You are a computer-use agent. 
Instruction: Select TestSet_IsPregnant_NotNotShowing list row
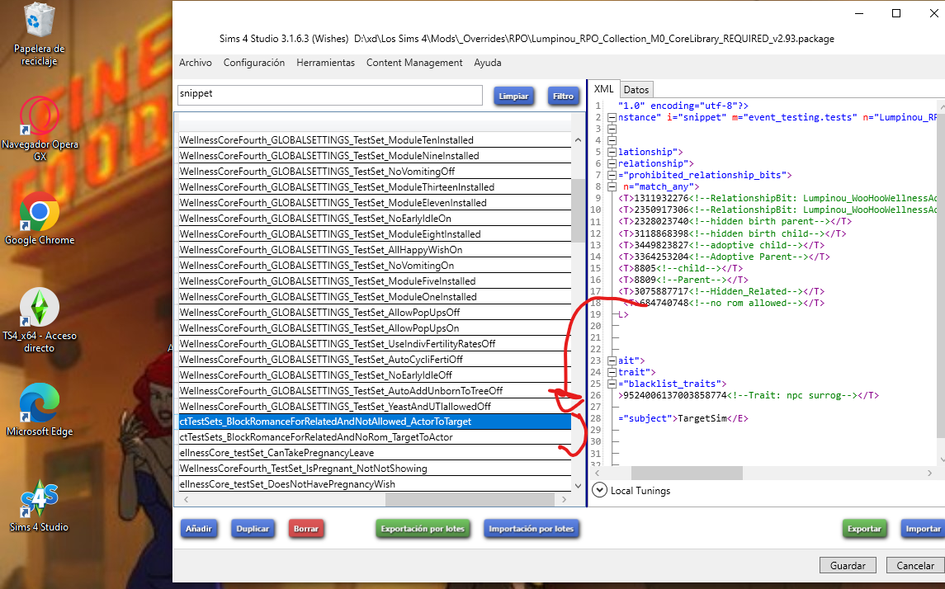(374, 469)
